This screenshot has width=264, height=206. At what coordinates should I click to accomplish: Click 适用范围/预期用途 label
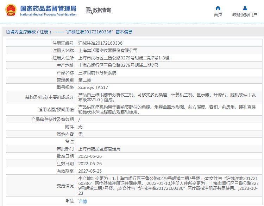pyautogui.click(x=56, y=110)
